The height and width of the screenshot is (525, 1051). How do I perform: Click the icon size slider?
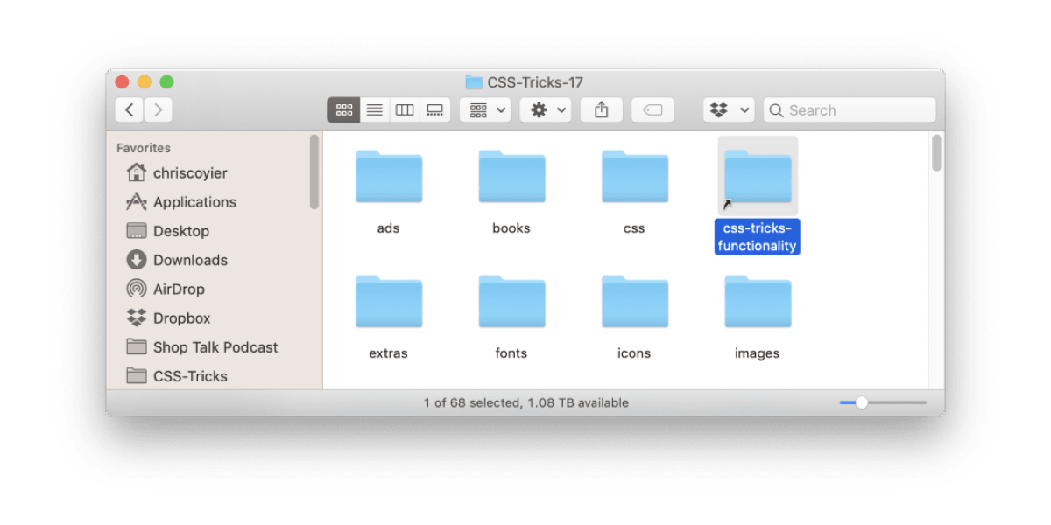point(882,402)
